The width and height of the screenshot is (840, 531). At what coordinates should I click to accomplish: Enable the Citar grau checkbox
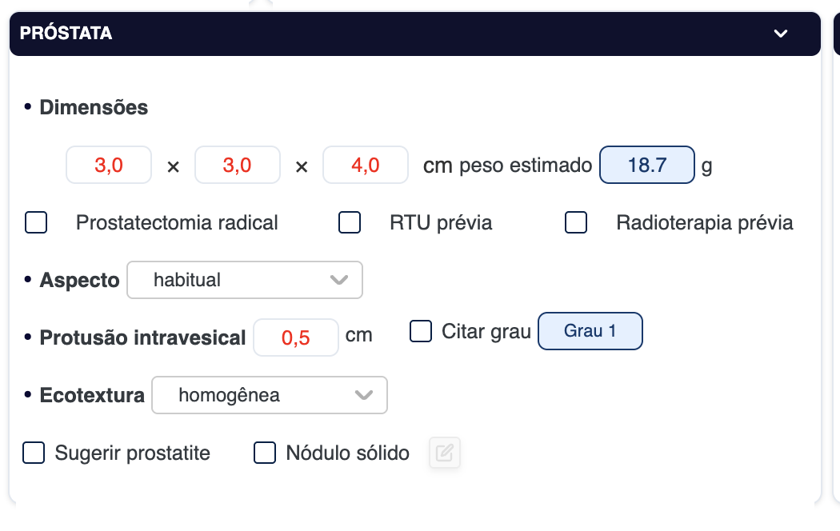tap(421, 331)
